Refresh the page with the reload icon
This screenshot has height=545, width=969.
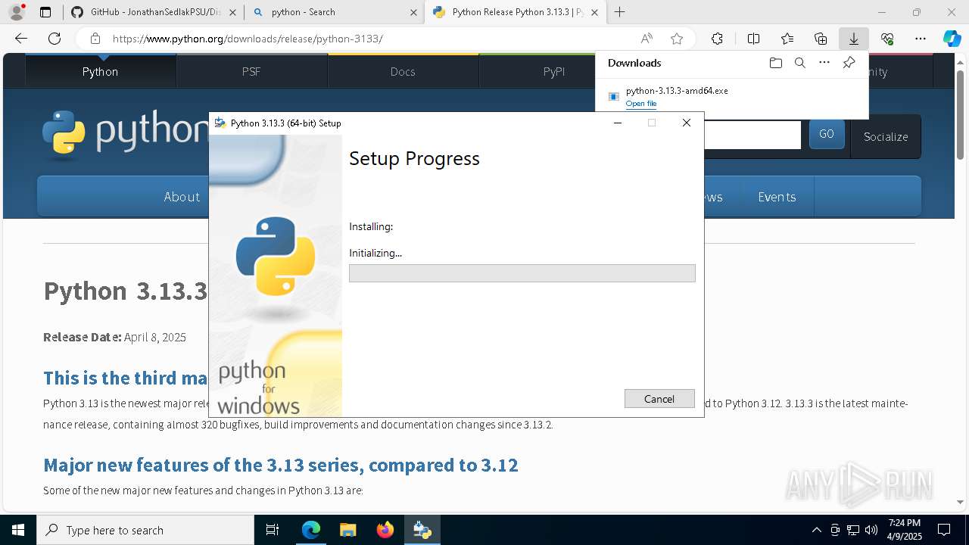[55, 39]
